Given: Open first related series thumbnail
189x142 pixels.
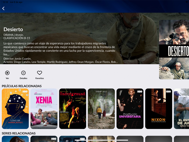Looking at the screenshot, I should [15, 139].
